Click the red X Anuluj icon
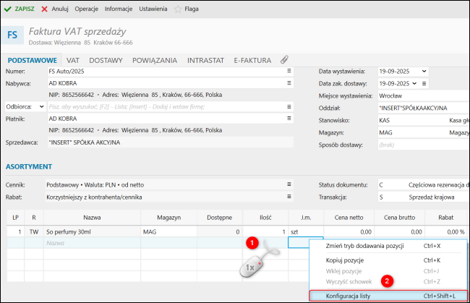This screenshot has width=470, height=303. [x=44, y=9]
